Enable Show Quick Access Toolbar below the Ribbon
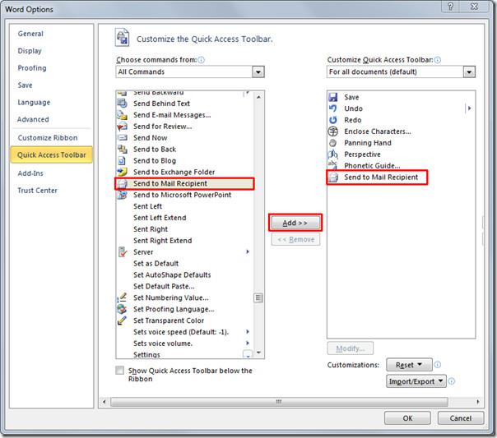This screenshot has height=438, width=497. click(x=121, y=371)
